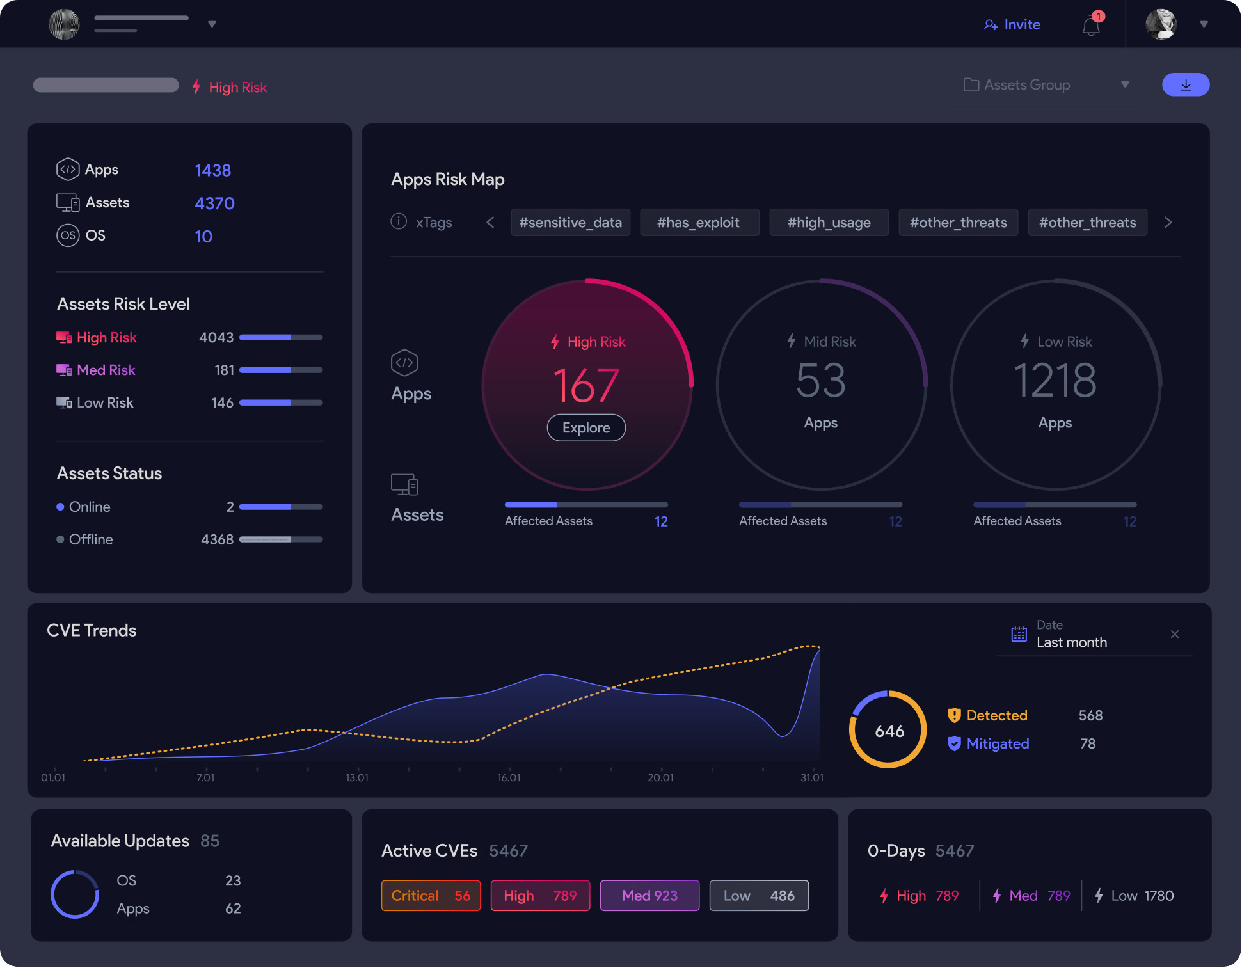Expand the user profile menu arrow
The width and height of the screenshot is (1242, 968).
point(1204,24)
